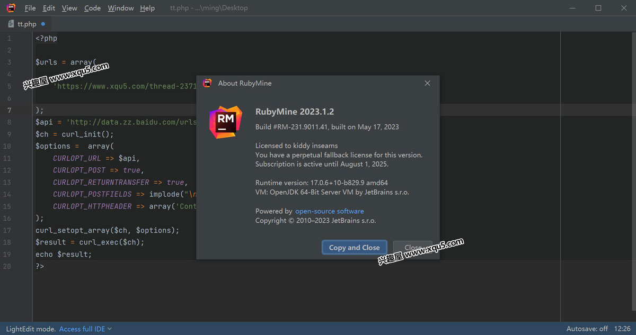Click the <?php opening tag
Viewport: 636px width, 335px height.
(46, 38)
